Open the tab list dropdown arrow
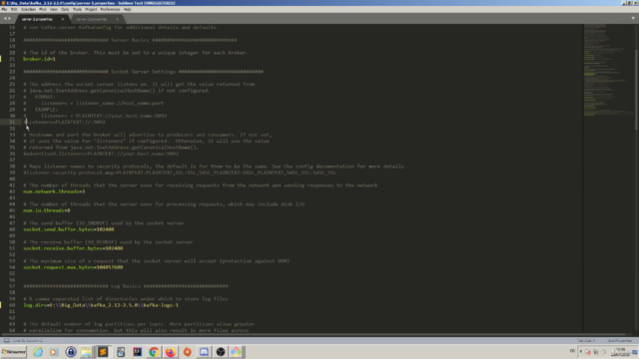 pos(633,18)
